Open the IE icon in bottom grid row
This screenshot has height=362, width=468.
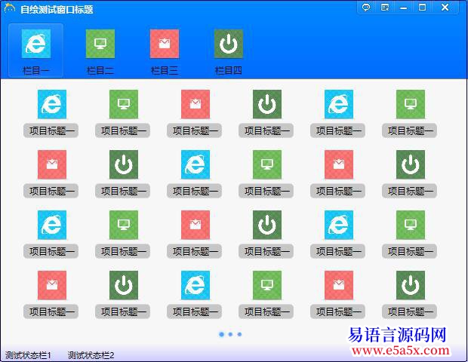[196, 285]
